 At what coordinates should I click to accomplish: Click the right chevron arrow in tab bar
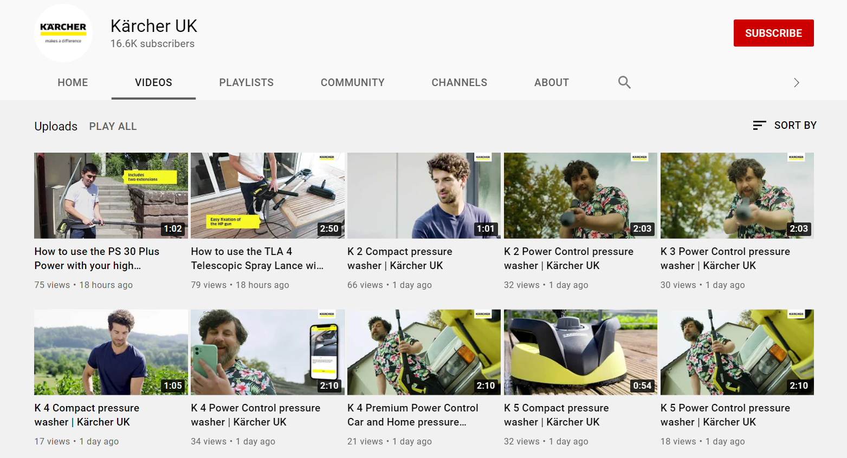click(x=796, y=83)
